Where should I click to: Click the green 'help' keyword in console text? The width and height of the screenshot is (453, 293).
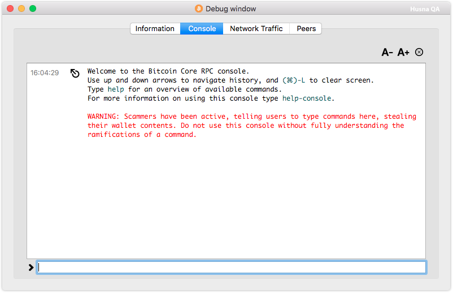116,89
